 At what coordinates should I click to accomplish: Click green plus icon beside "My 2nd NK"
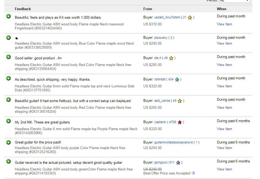(x=8, y=121)
